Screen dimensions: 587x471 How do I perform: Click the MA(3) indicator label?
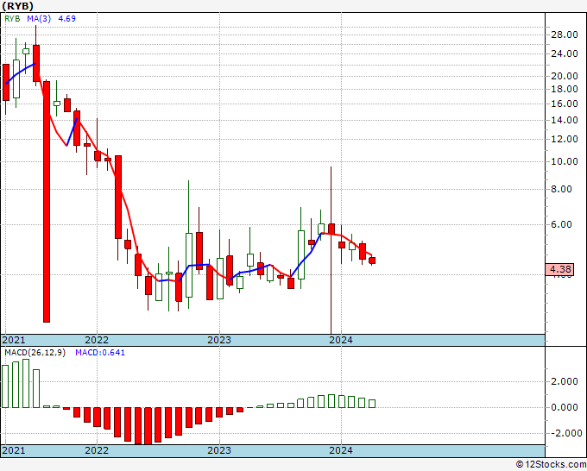tap(39, 19)
